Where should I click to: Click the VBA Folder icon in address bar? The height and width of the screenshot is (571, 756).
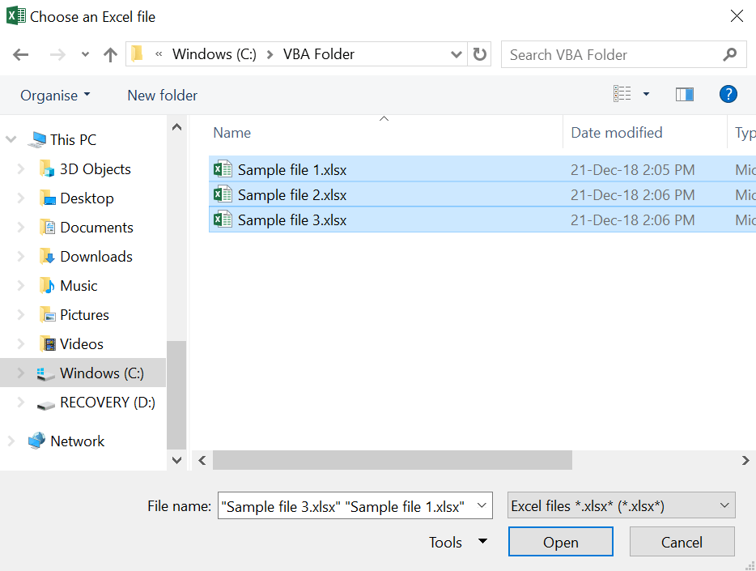tap(136, 54)
